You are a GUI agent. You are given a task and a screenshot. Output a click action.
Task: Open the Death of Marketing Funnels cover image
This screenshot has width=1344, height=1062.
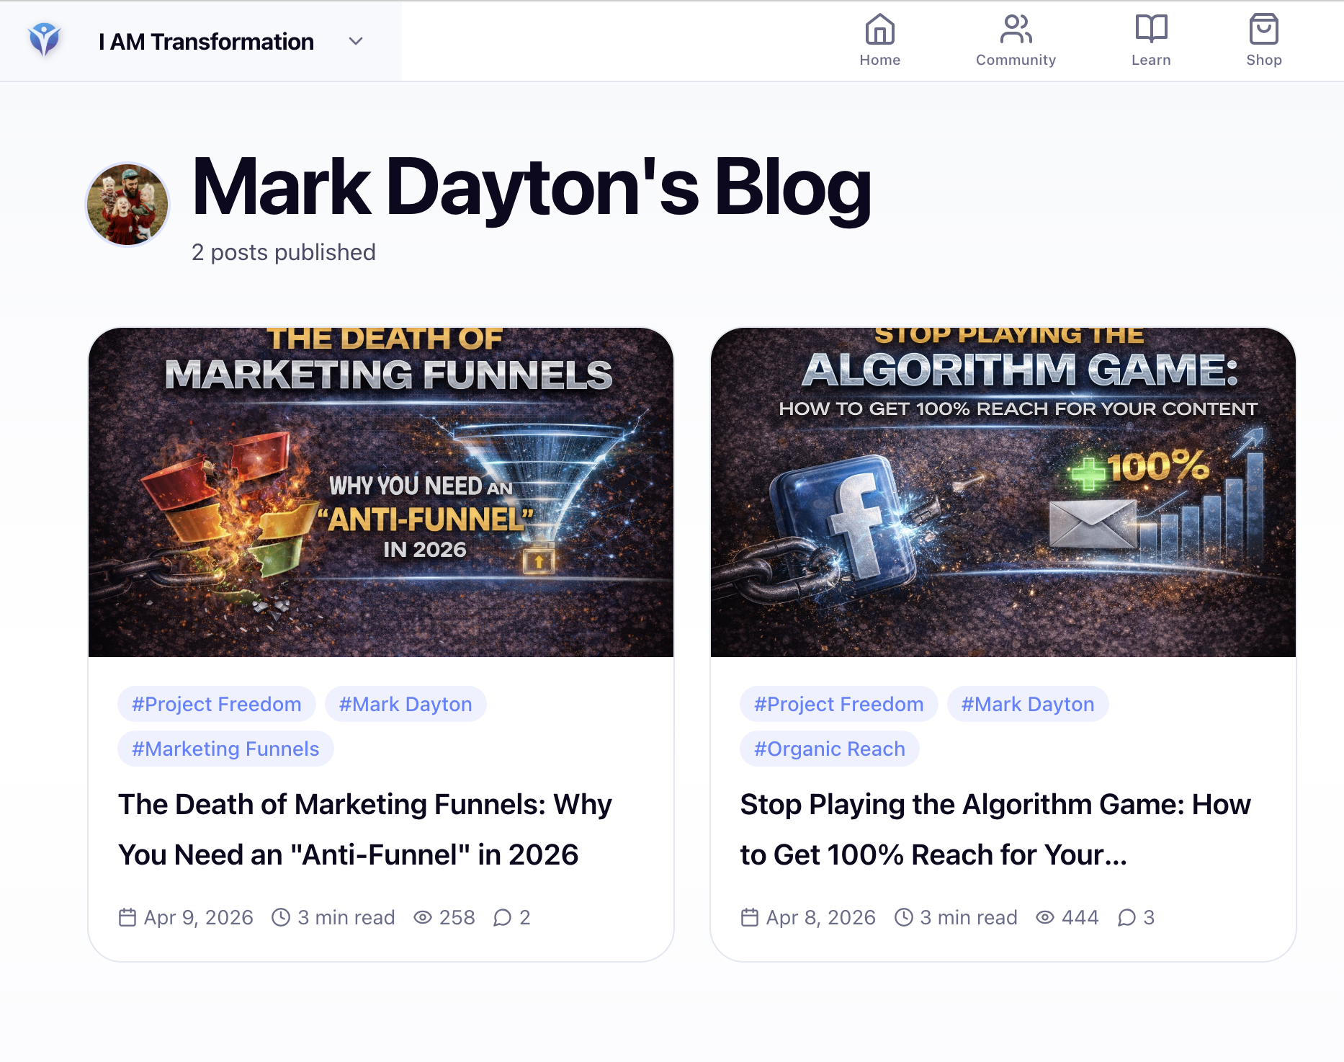381,492
